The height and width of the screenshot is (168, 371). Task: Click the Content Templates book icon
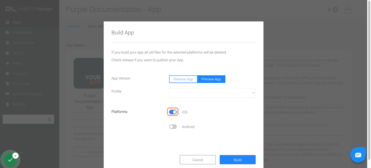[7, 94]
